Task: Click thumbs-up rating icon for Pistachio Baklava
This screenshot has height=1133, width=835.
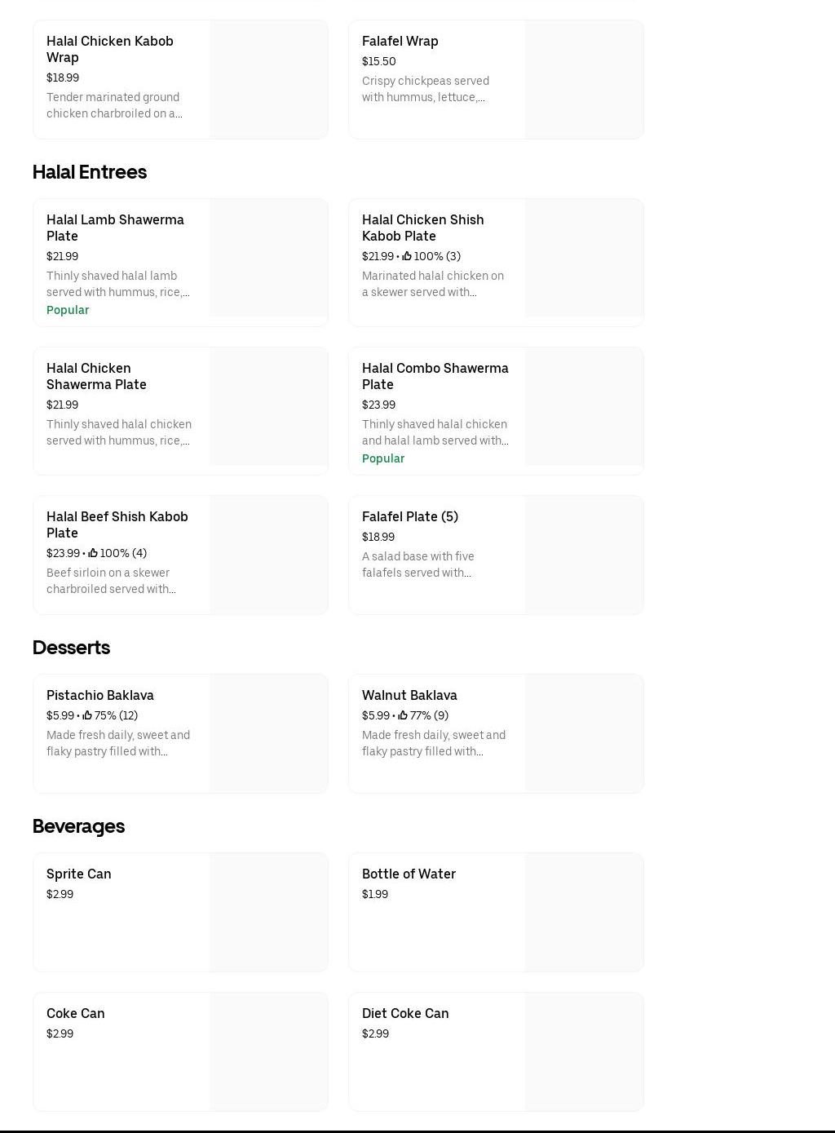Action: click(x=87, y=715)
